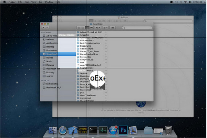Go forward in the Downloads window

(x=47, y=28)
